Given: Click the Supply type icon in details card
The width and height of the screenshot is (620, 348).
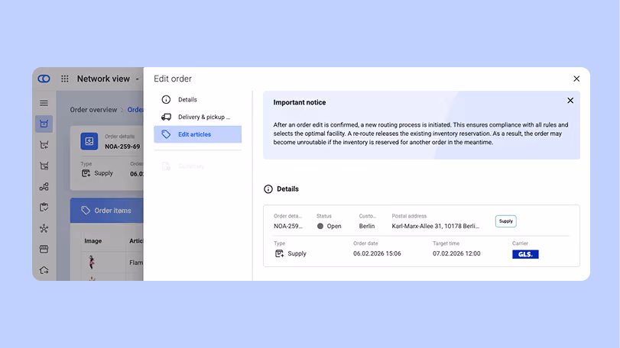Looking at the screenshot, I should pos(279,253).
